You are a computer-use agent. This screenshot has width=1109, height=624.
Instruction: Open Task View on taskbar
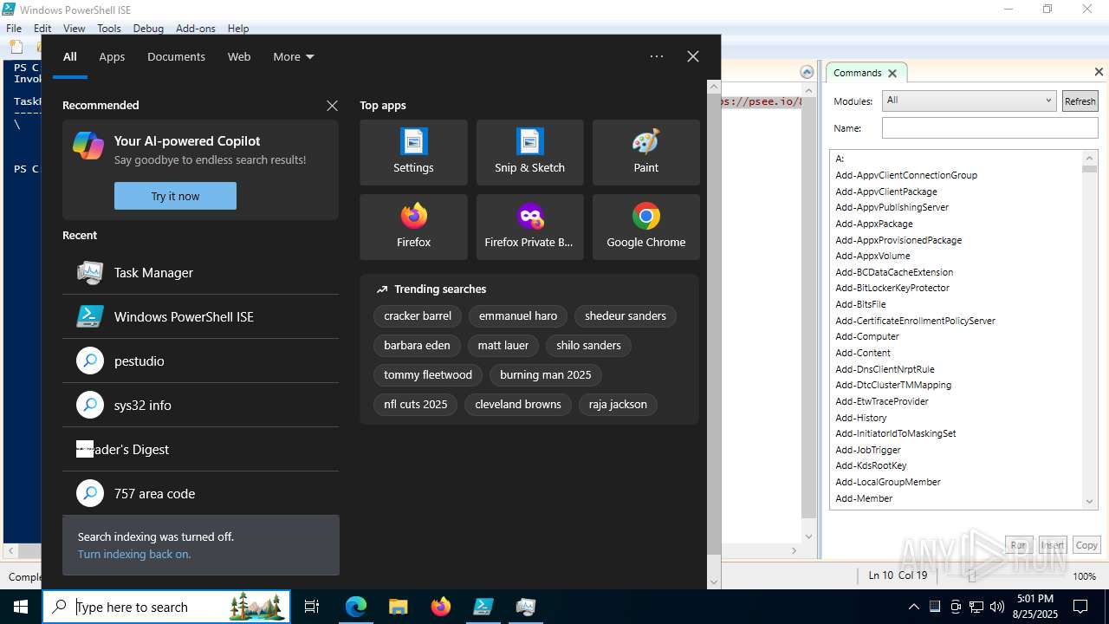click(312, 607)
